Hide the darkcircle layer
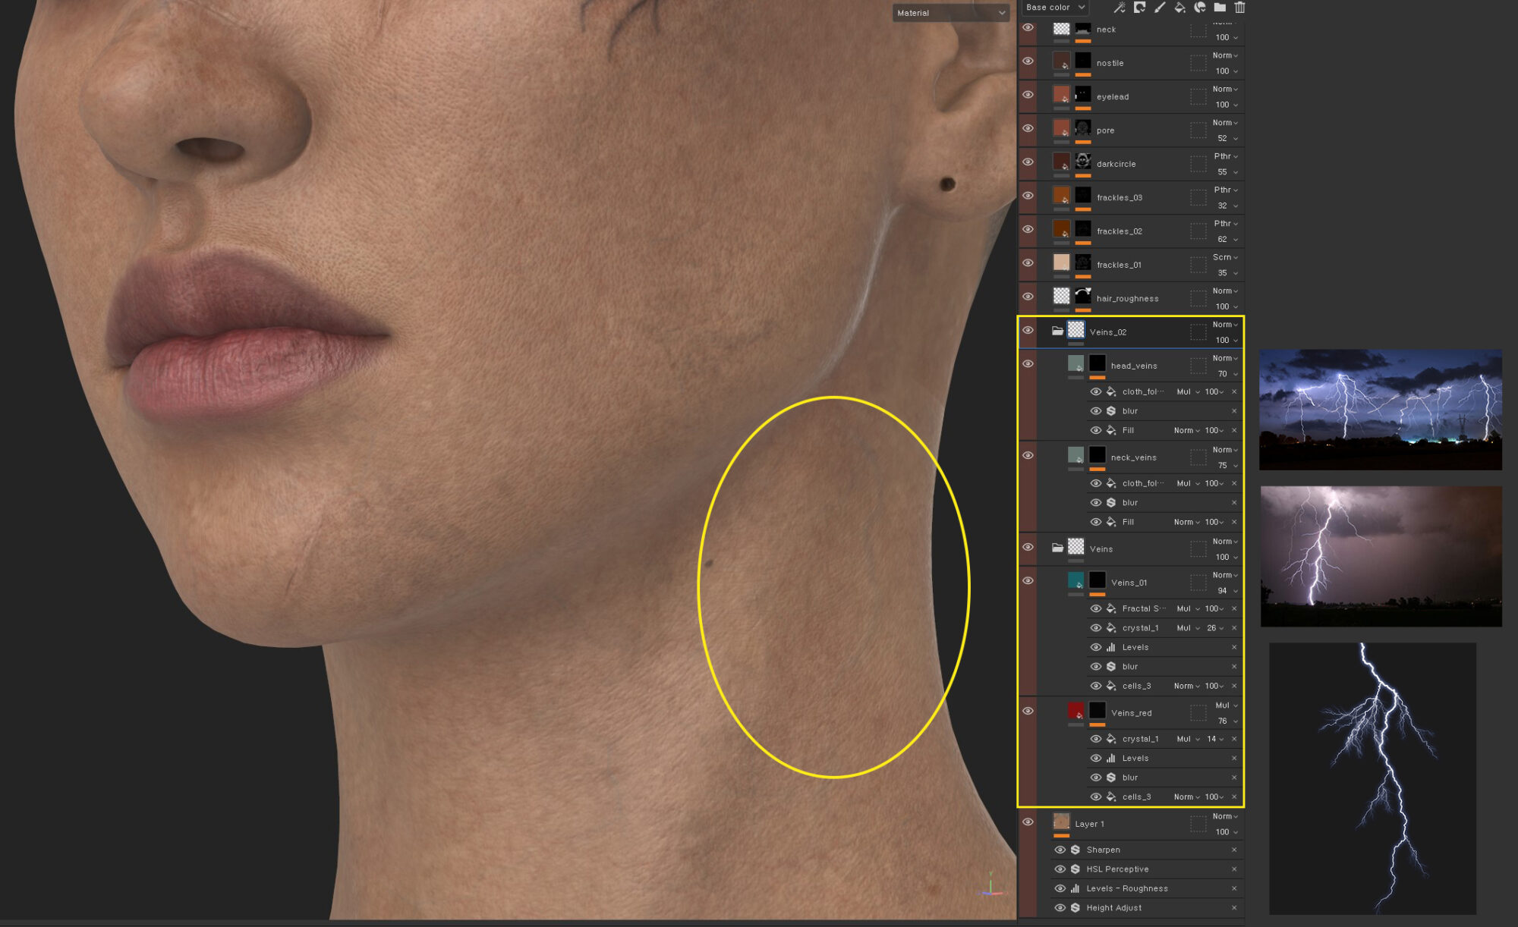The image size is (1518, 927). pos(1028,162)
